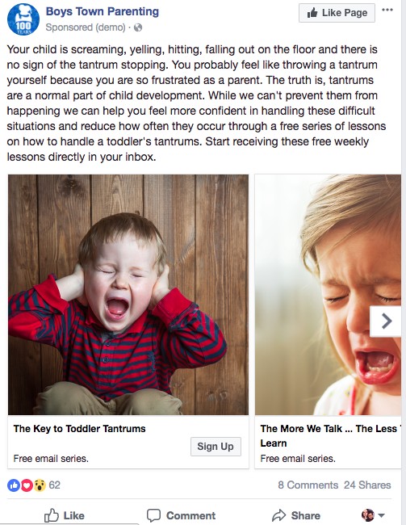Click the Sign Up button
The height and width of the screenshot is (525, 406).
click(x=216, y=447)
